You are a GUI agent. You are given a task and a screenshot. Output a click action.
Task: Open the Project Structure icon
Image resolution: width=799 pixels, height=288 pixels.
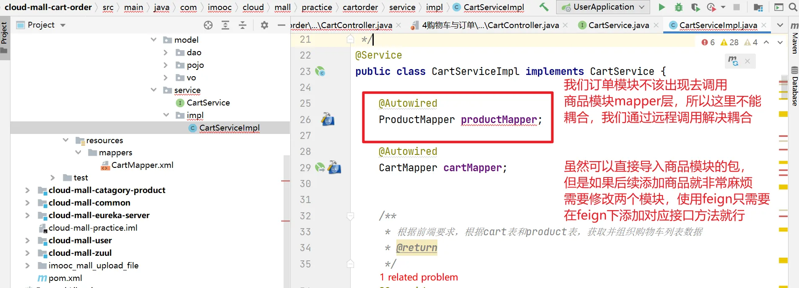tap(758, 7)
